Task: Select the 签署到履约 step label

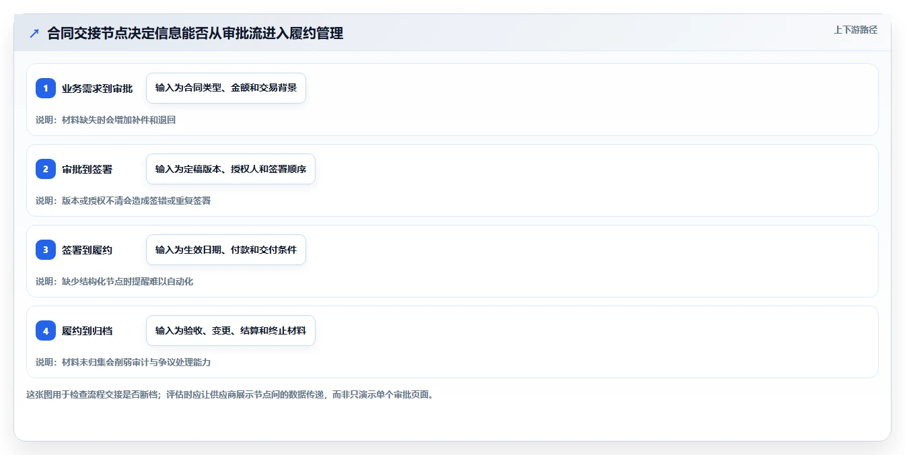Action: 87,250
